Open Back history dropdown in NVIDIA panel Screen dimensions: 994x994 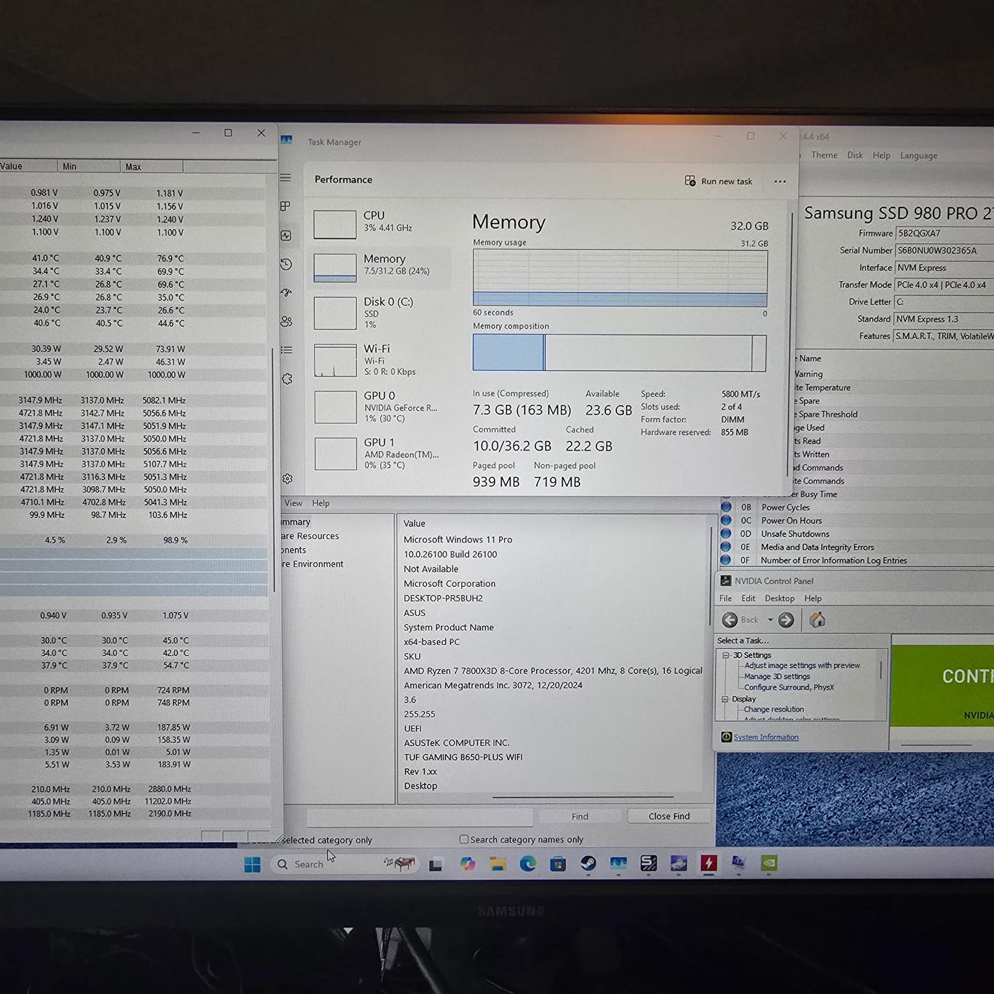[770, 619]
